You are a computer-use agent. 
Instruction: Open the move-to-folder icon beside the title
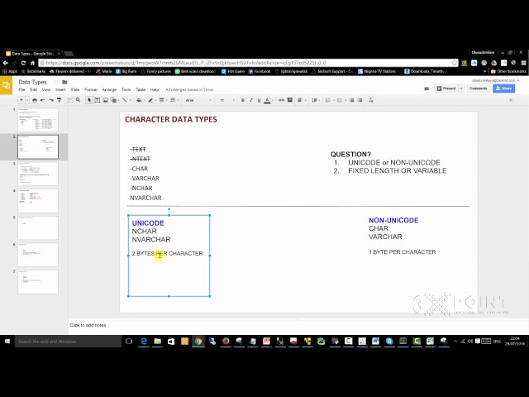64,82
